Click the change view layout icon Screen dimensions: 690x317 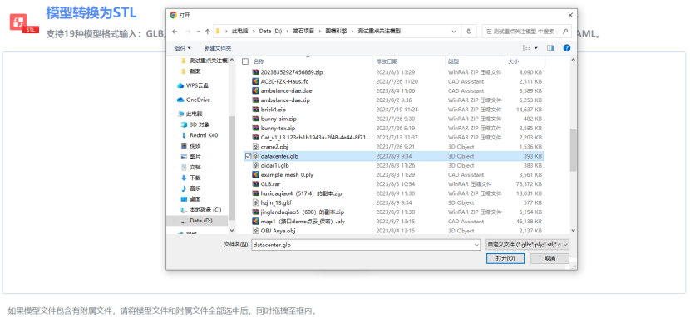[526, 48]
